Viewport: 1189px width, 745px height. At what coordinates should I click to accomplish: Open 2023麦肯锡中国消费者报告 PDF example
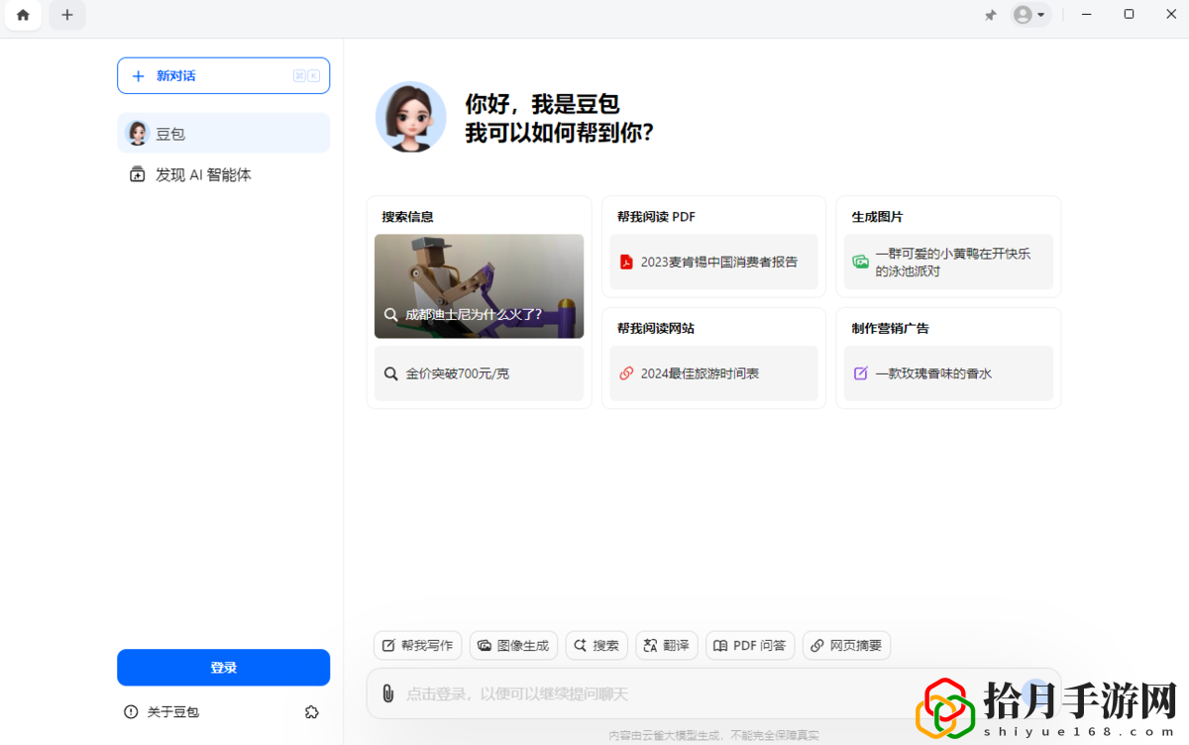(713, 262)
